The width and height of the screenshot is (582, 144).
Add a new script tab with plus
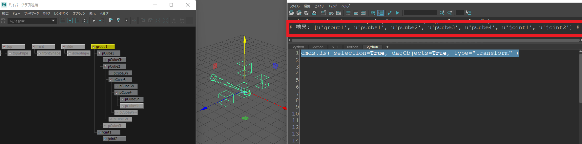pos(387,47)
